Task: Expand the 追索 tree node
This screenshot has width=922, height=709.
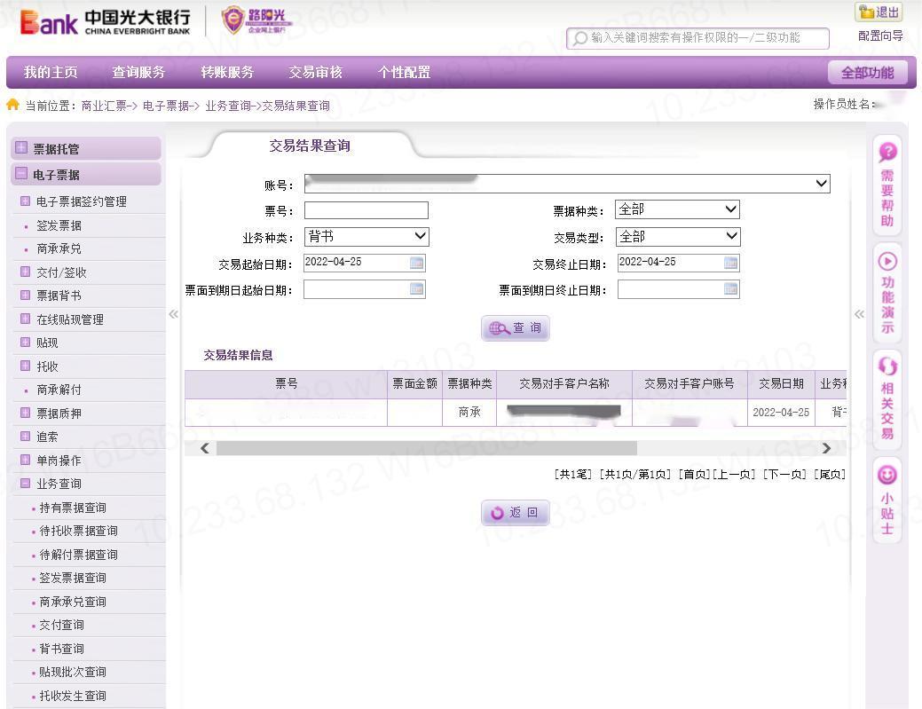Action: 25,437
